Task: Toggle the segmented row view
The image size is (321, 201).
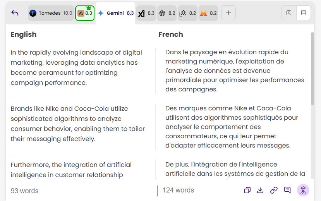Action: tap(303, 13)
